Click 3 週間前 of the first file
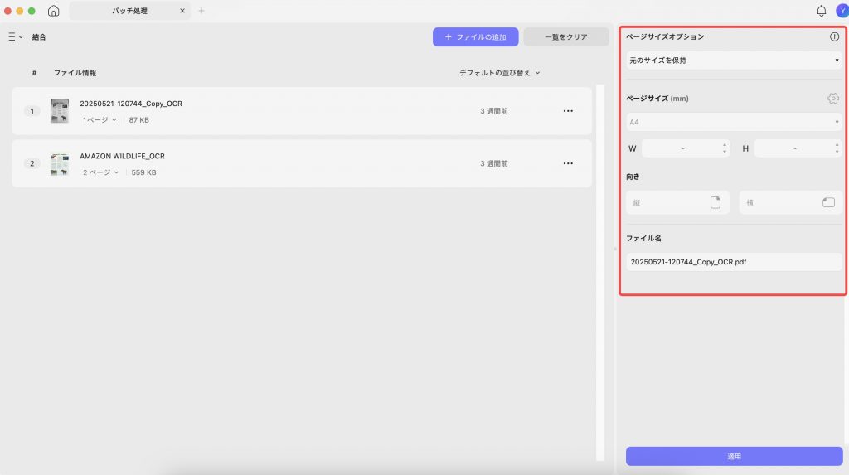849x475 pixels. pos(494,111)
